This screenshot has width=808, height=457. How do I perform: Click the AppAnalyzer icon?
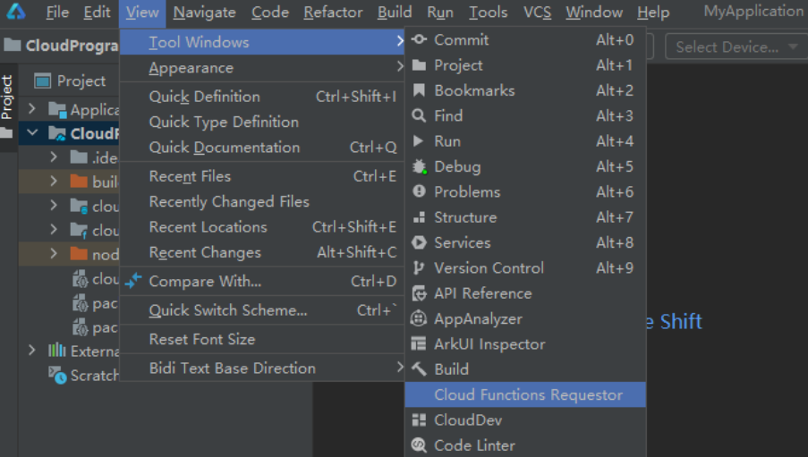pos(419,318)
